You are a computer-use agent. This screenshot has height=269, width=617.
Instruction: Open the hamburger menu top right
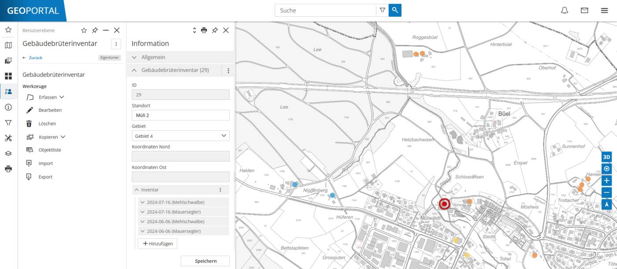coord(604,10)
